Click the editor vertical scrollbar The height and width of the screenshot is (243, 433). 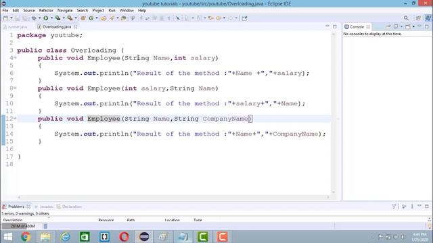[334, 113]
